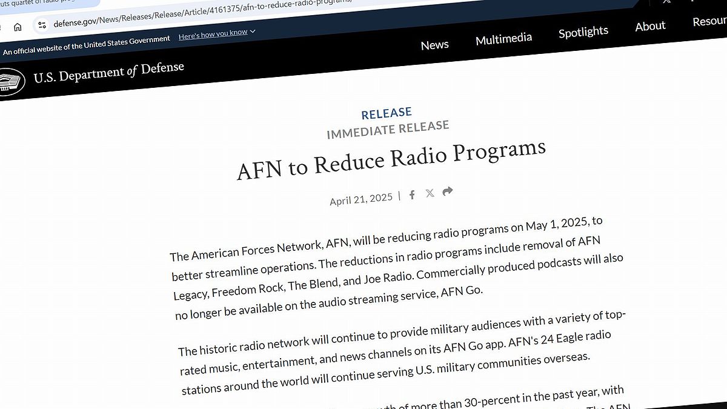The width and height of the screenshot is (727, 409).
Task: Click the April 21, 2025 date
Action: coord(361,199)
